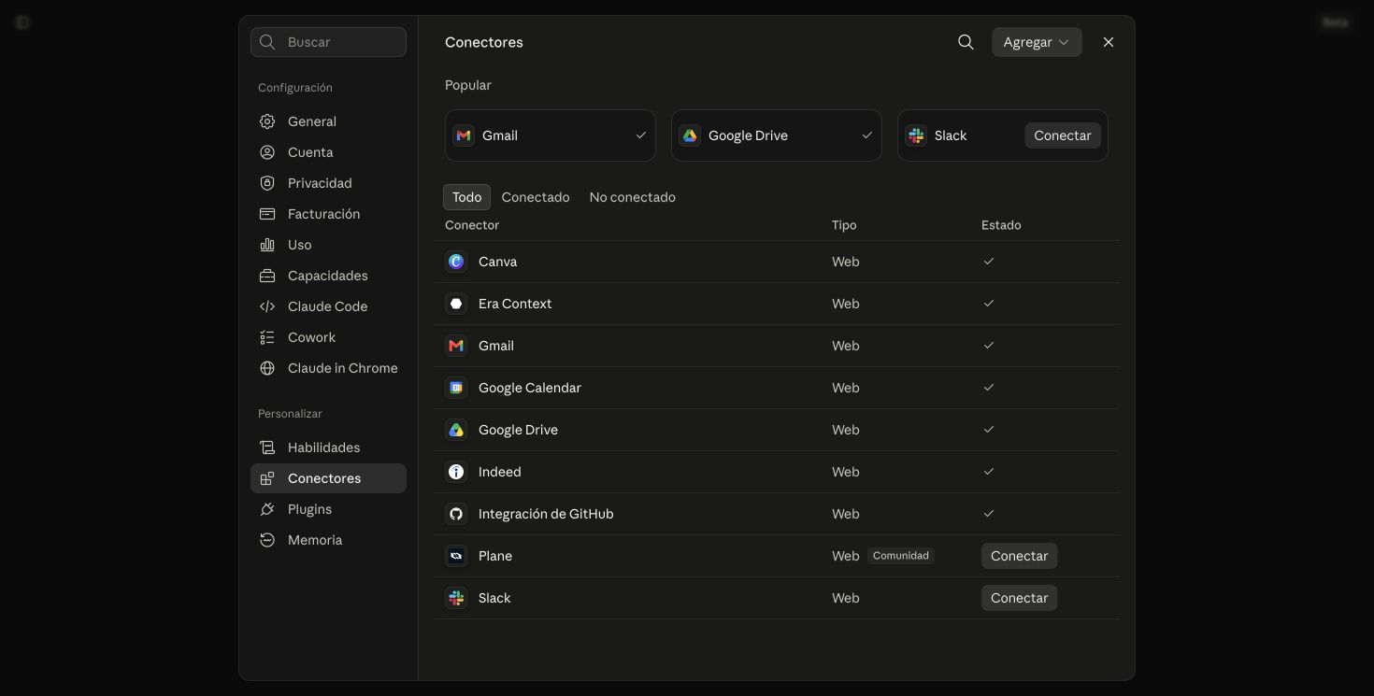Click the code brackets icon for Claude Code
This screenshot has width=1374, height=696.
[x=267, y=306]
